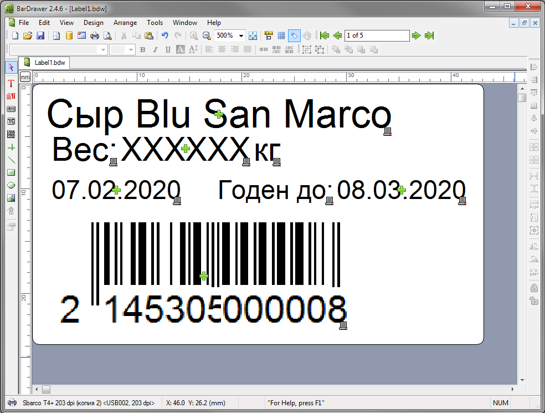
Task: Open the Tools menu
Action: (155, 23)
